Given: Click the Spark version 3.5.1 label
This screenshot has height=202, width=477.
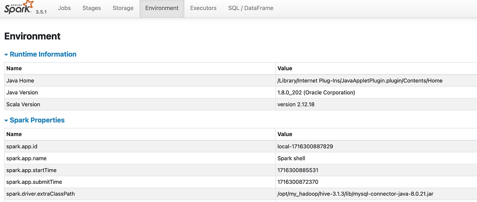Looking at the screenshot, I should (x=42, y=12).
